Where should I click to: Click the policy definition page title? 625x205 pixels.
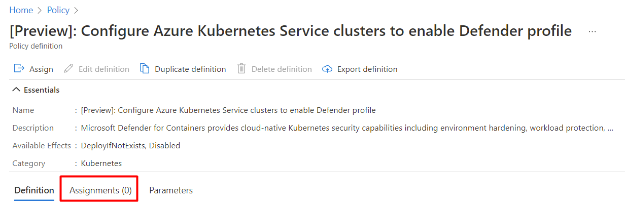[291, 31]
